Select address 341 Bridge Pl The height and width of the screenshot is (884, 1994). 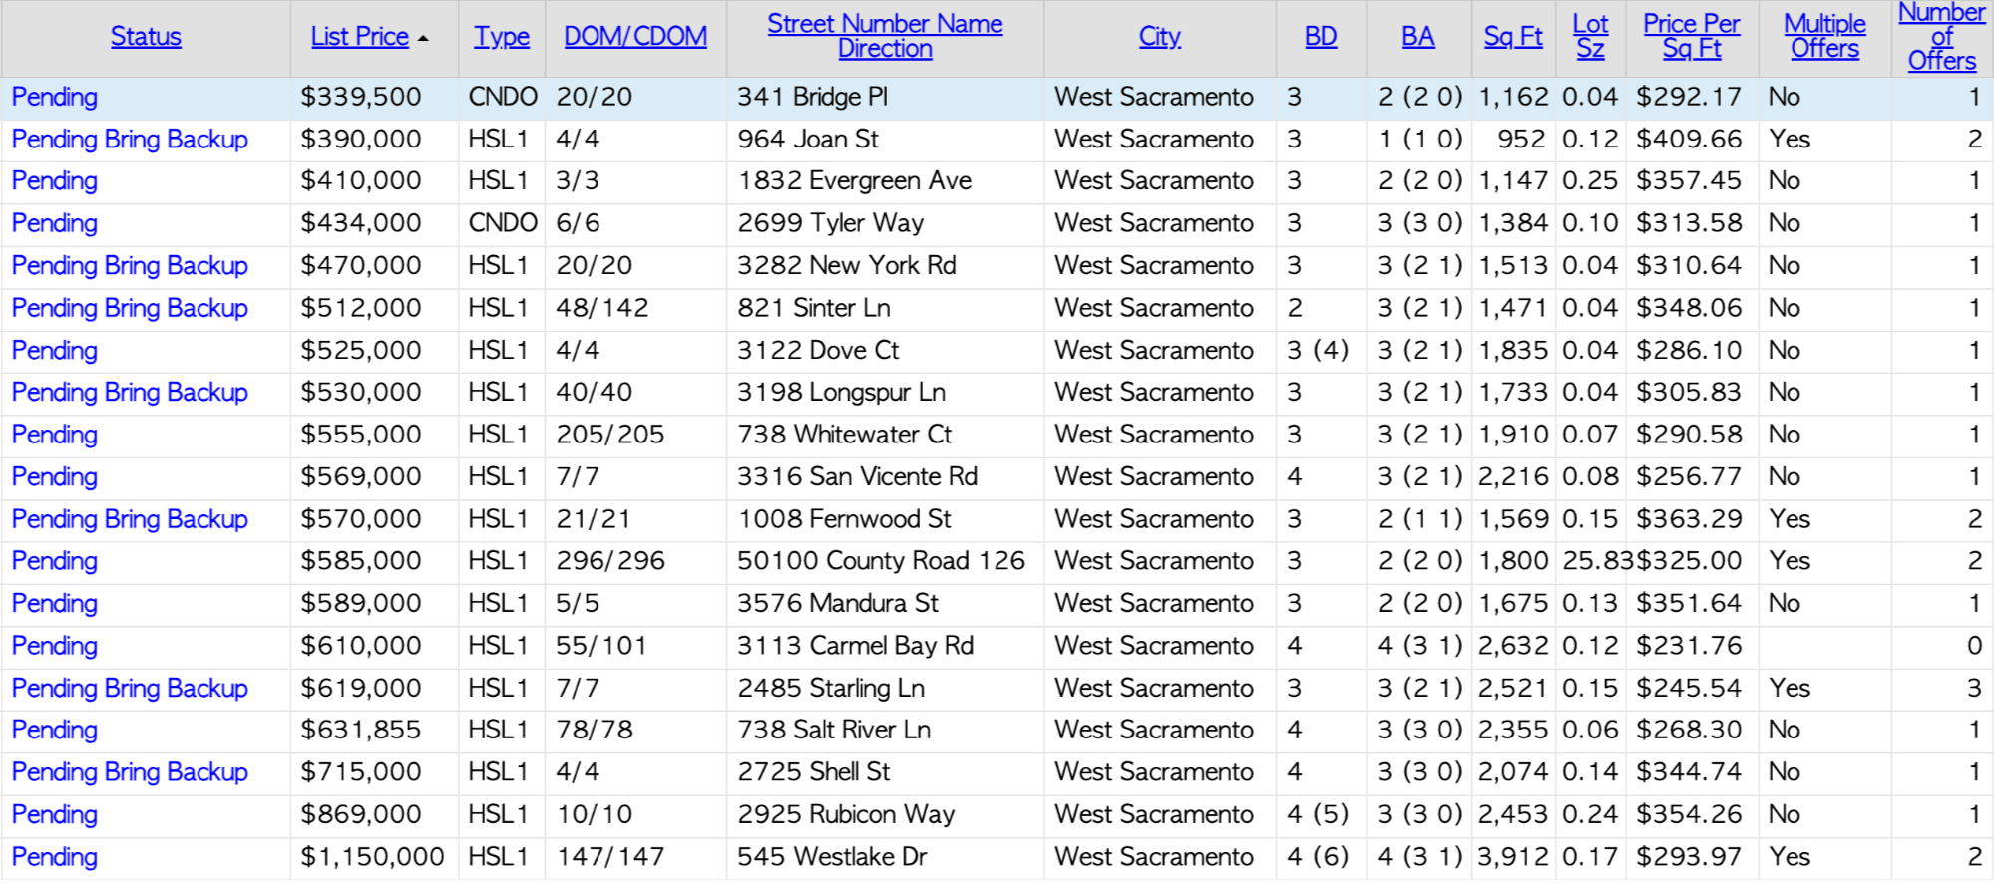tap(812, 97)
